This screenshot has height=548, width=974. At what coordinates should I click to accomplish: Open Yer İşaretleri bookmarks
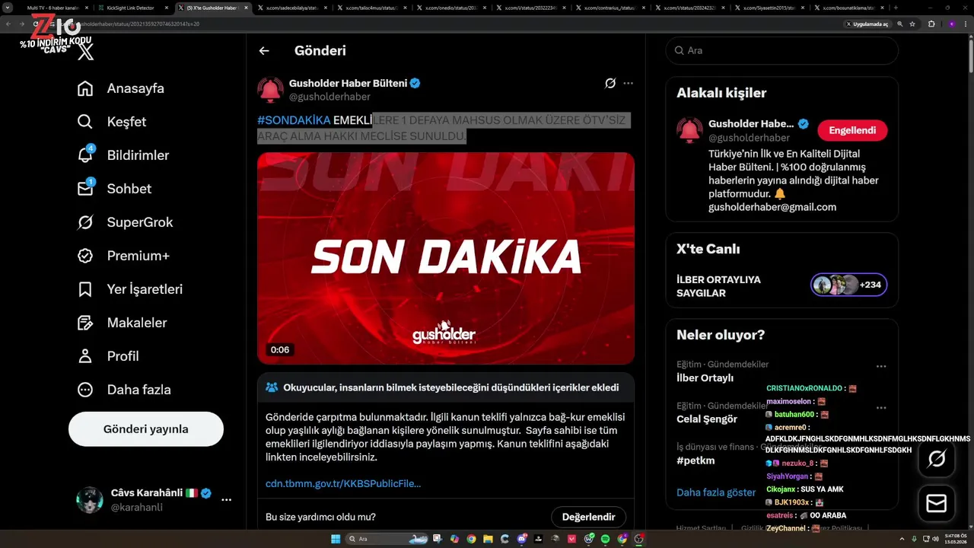pos(130,289)
